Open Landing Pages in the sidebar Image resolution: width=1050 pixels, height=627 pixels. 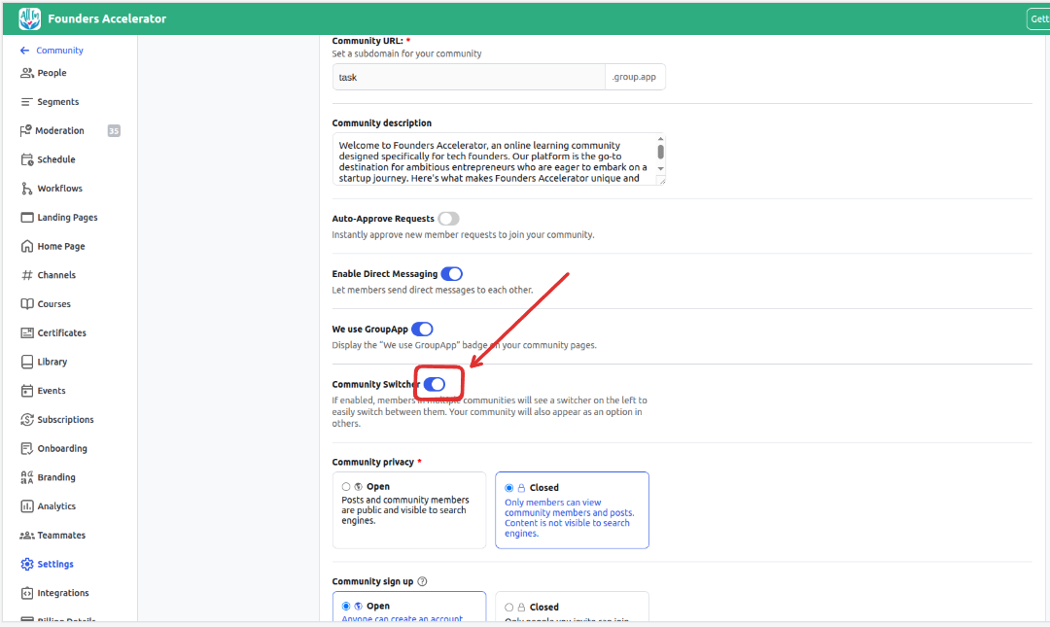pos(67,217)
